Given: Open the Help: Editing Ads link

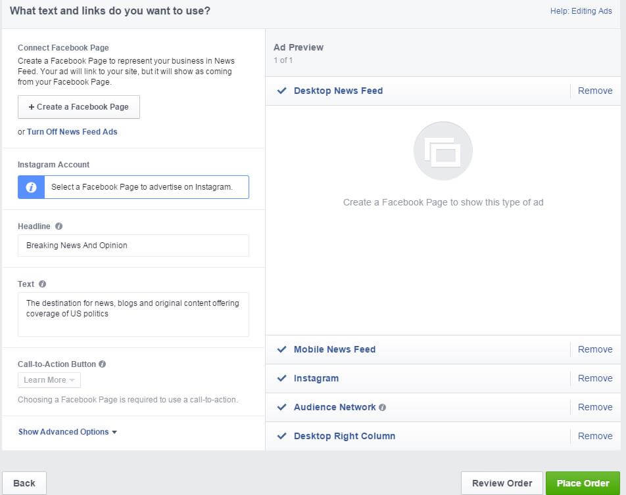Looking at the screenshot, I should coord(581,11).
